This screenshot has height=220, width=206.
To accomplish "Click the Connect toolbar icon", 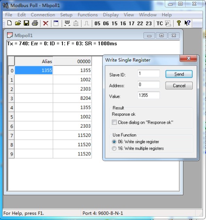I will (67, 23).
